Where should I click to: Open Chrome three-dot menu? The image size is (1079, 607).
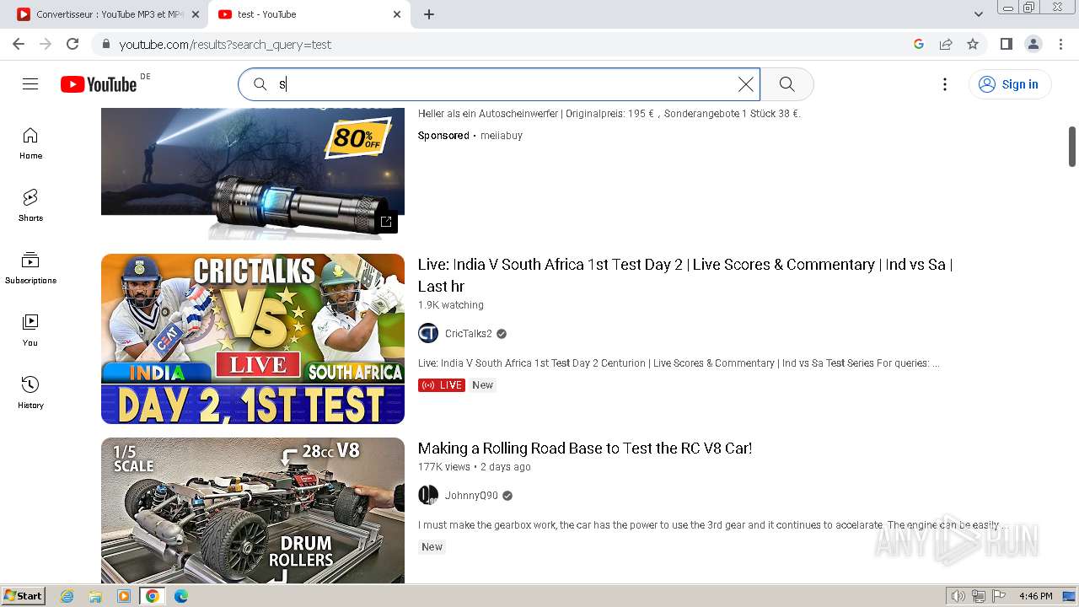[x=1060, y=44]
